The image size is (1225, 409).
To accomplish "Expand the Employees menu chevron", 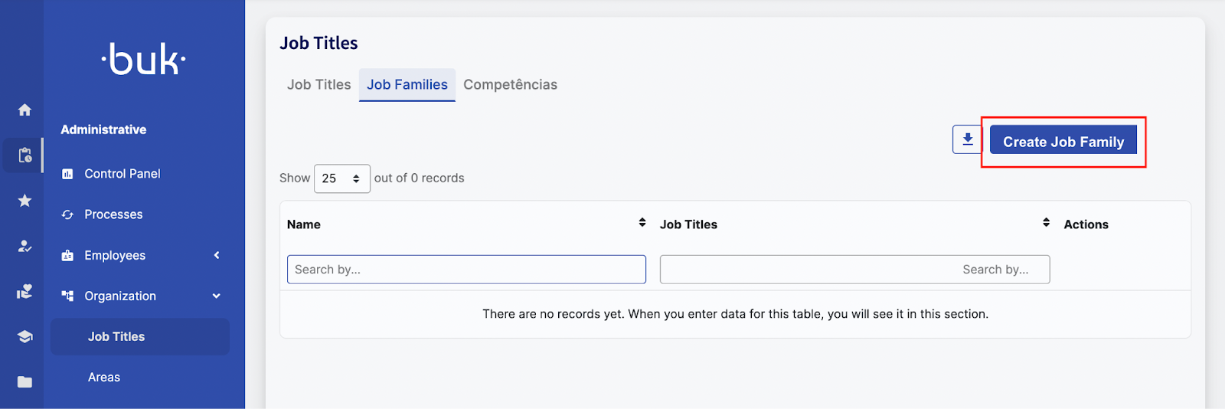I will pyautogui.click(x=217, y=255).
